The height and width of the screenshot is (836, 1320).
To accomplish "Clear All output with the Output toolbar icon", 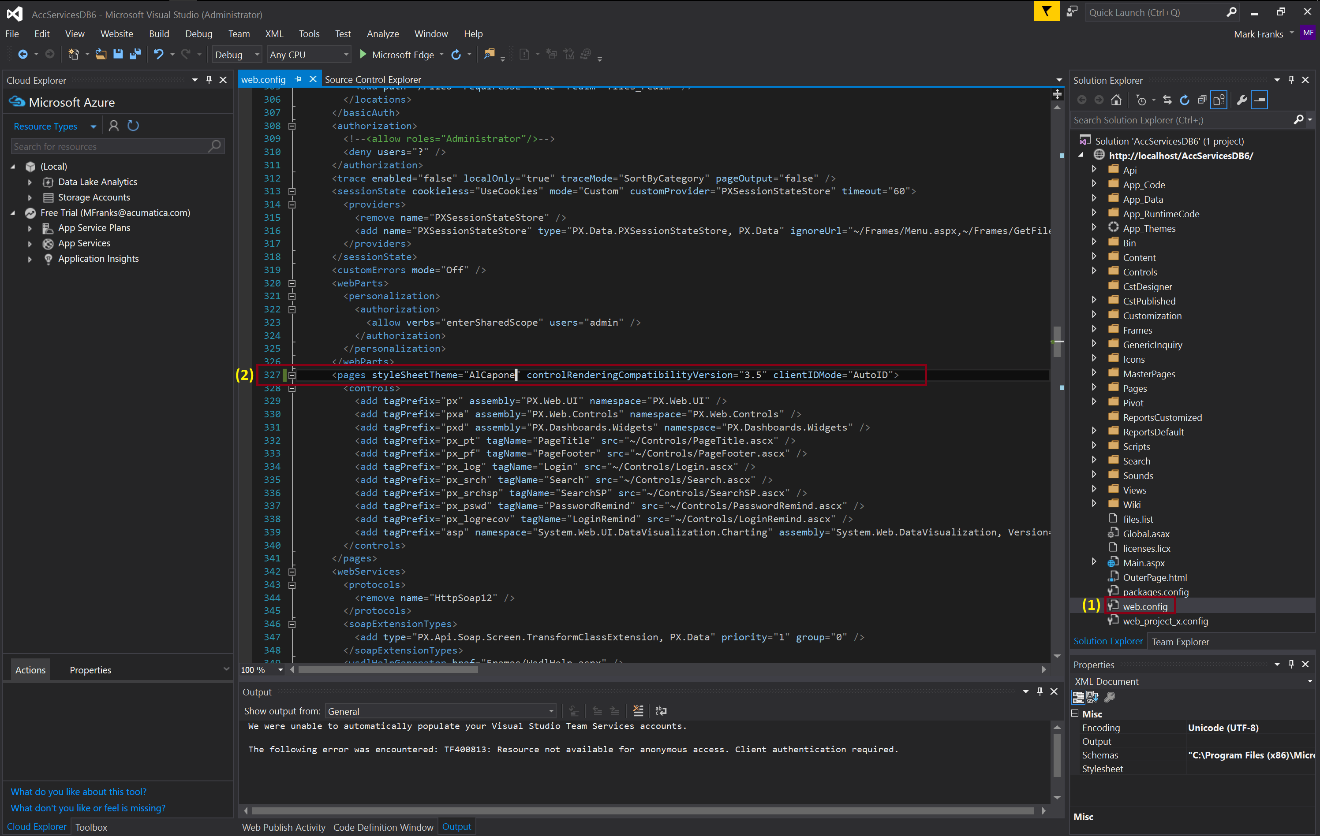I will pyautogui.click(x=638, y=710).
